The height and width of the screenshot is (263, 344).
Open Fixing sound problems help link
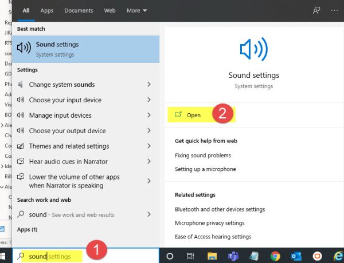click(203, 155)
